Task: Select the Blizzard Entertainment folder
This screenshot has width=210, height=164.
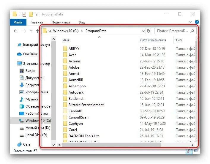Action: (x=86, y=105)
